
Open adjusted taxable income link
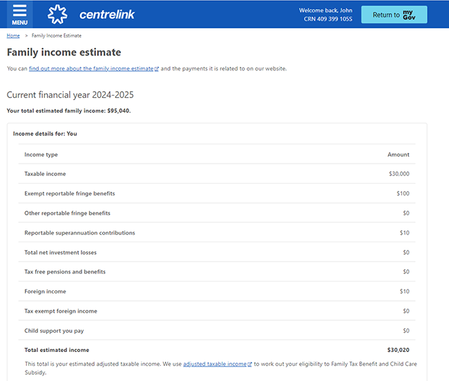(215, 364)
